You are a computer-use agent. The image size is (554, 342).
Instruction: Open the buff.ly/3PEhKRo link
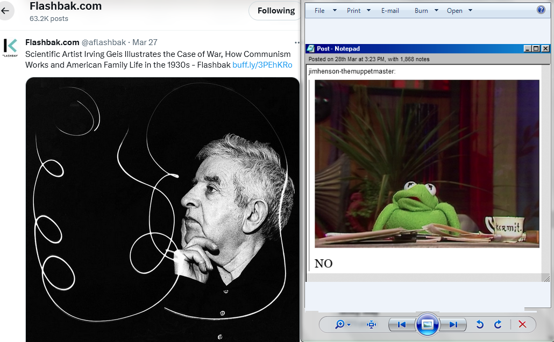point(262,65)
